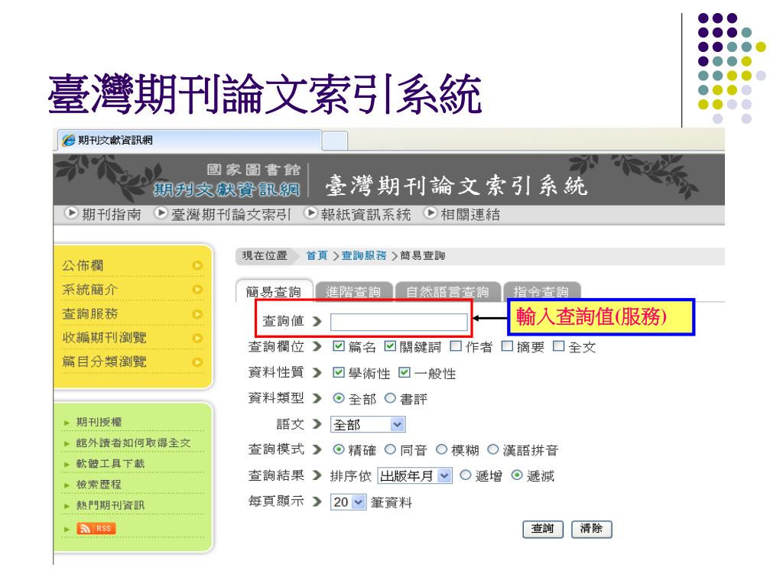Open the 軟體工具下載 link
783x587 pixels.
pyautogui.click(x=110, y=464)
